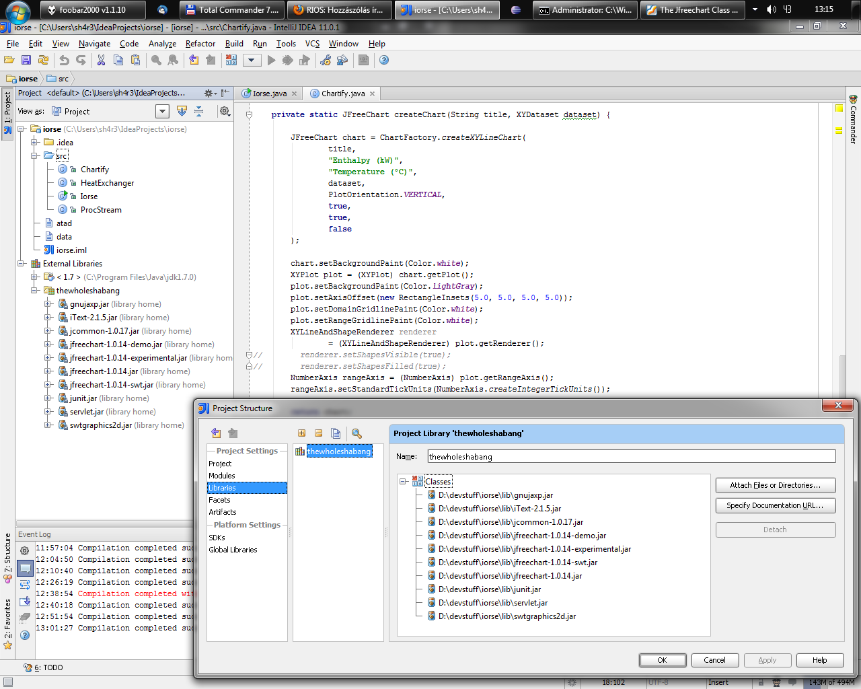Screen dimensions: 861x689
Task: Close the Chartify.java editor tab
Action: tap(372, 94)
